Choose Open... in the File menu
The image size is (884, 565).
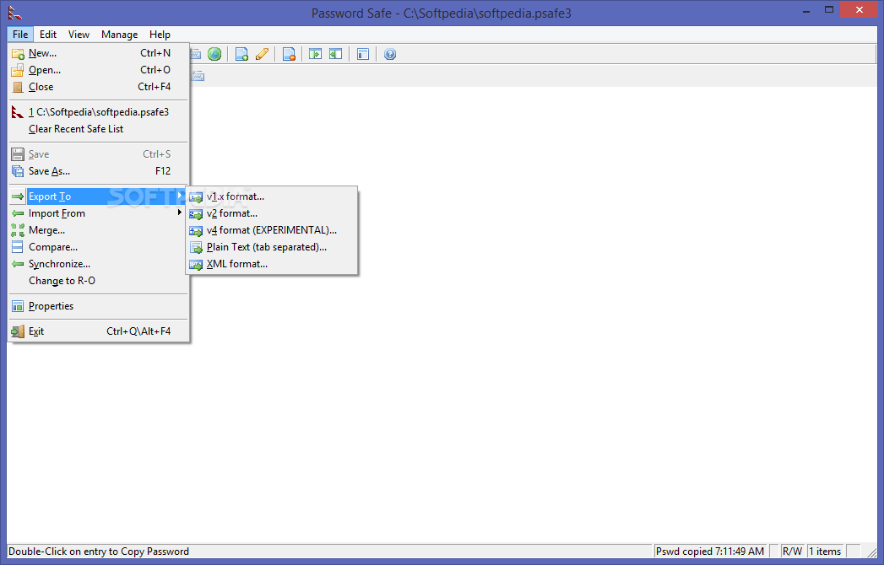tap(99, 70)
